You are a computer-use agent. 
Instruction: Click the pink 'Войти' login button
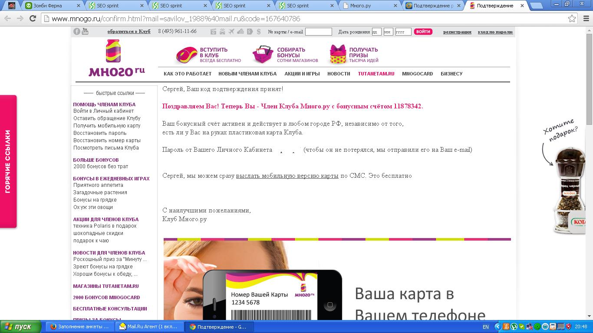[423, 32]
